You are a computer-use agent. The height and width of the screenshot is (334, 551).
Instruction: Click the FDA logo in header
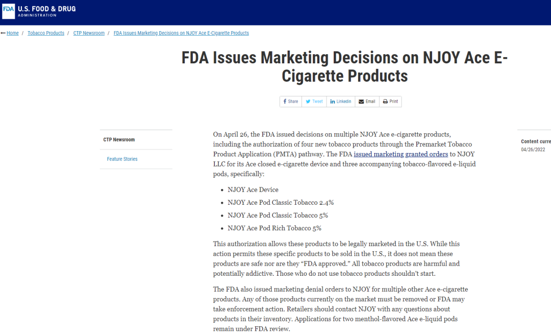(9, 11)
